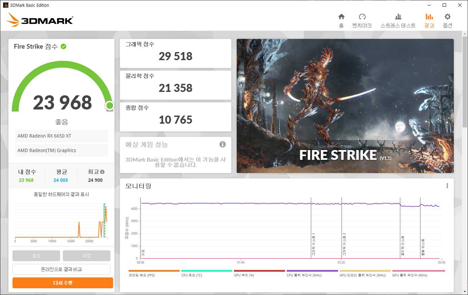Click the physics score 21 358

coord(176,88)
